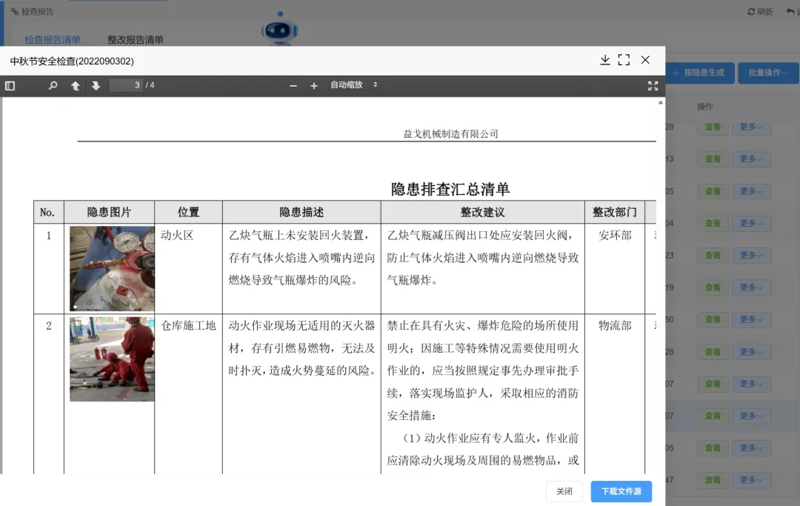
Task: Click the dialog title 中秋节安全检查(2022090302)
Action: (x=72, y=61)
